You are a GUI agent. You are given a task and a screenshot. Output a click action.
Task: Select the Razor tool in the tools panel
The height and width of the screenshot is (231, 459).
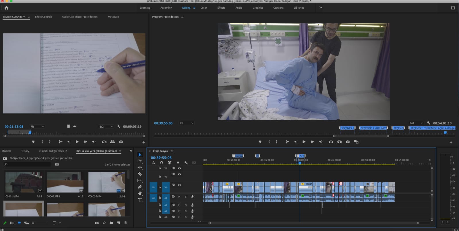coord(140,174)
